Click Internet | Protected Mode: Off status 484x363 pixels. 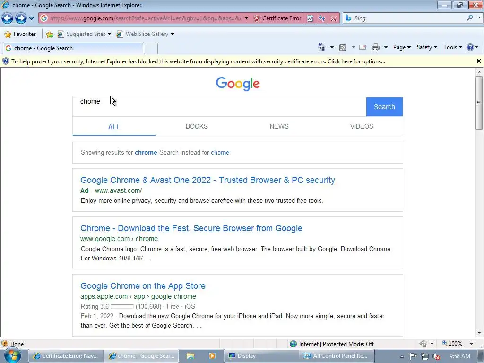tap(332, 344)
